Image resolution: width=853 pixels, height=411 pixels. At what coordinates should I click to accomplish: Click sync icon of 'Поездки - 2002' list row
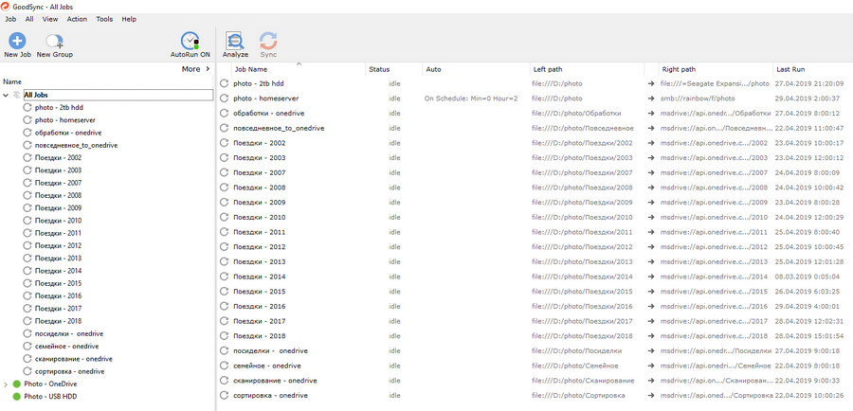[x=224, y=143]
